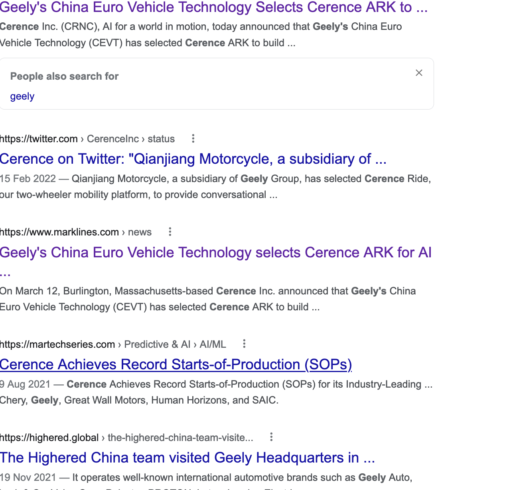
Task: Click the '9 Aug 2021' snippet date
Action: (x=25, y=384)
